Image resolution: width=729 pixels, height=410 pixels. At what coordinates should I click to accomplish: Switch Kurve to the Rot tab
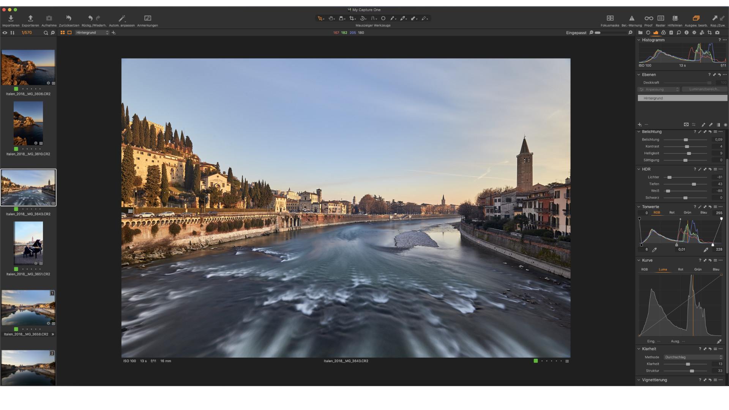point(680,270)
